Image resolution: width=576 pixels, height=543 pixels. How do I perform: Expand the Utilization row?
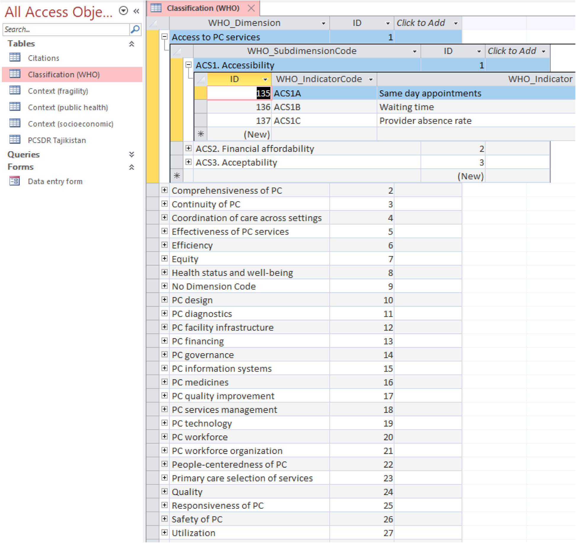(x=165, y=532)
